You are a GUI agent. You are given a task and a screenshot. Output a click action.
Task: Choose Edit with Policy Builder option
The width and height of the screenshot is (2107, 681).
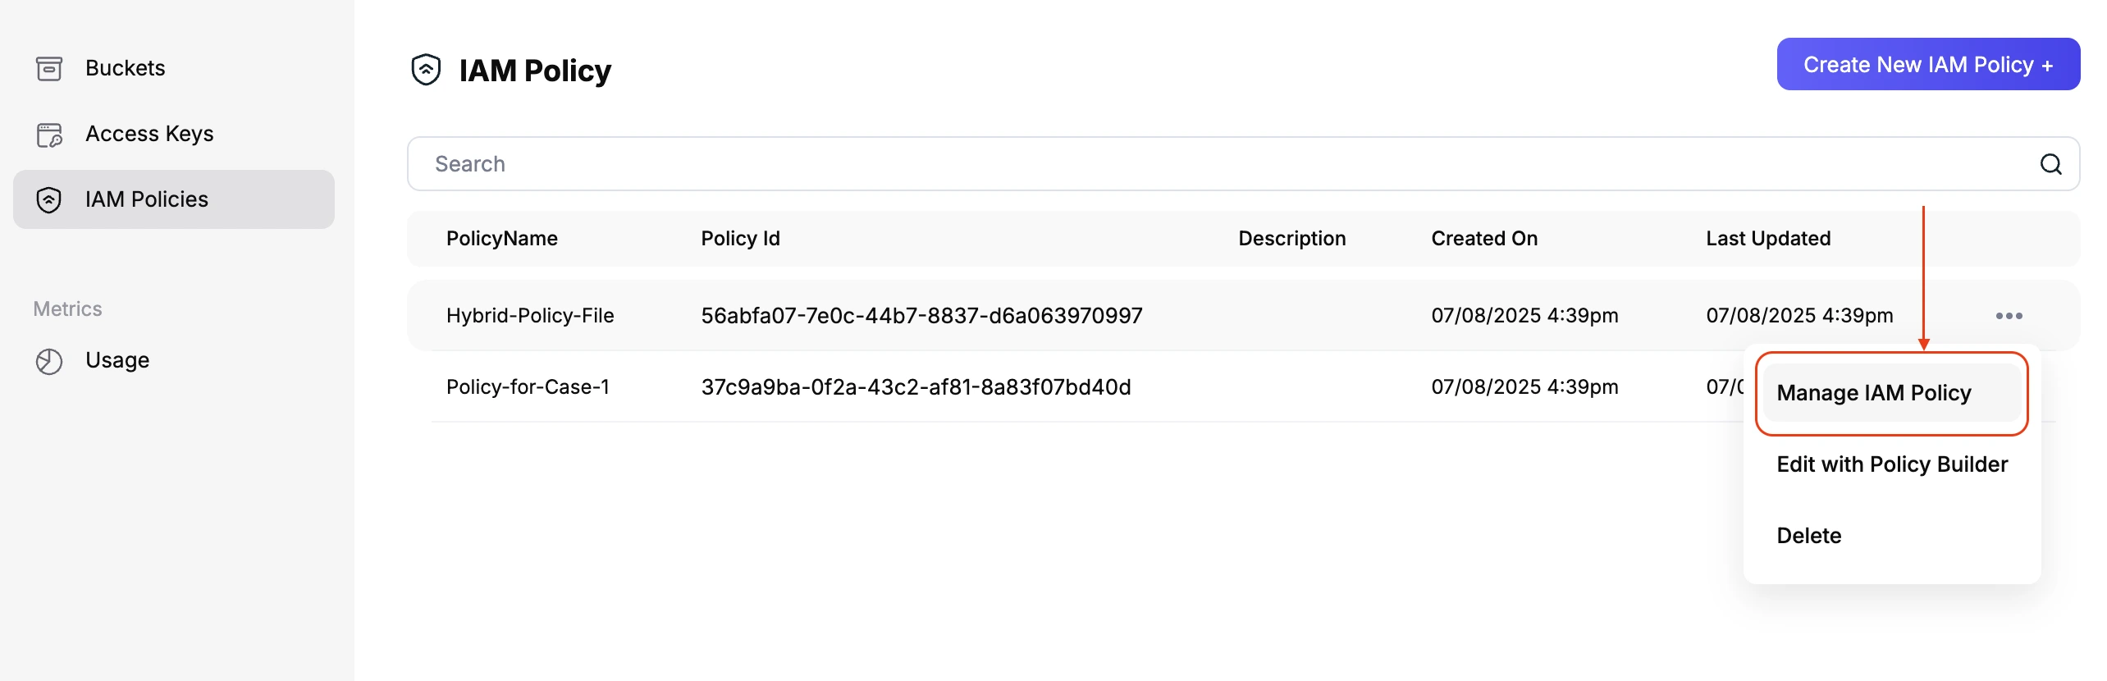[1892, 464]
